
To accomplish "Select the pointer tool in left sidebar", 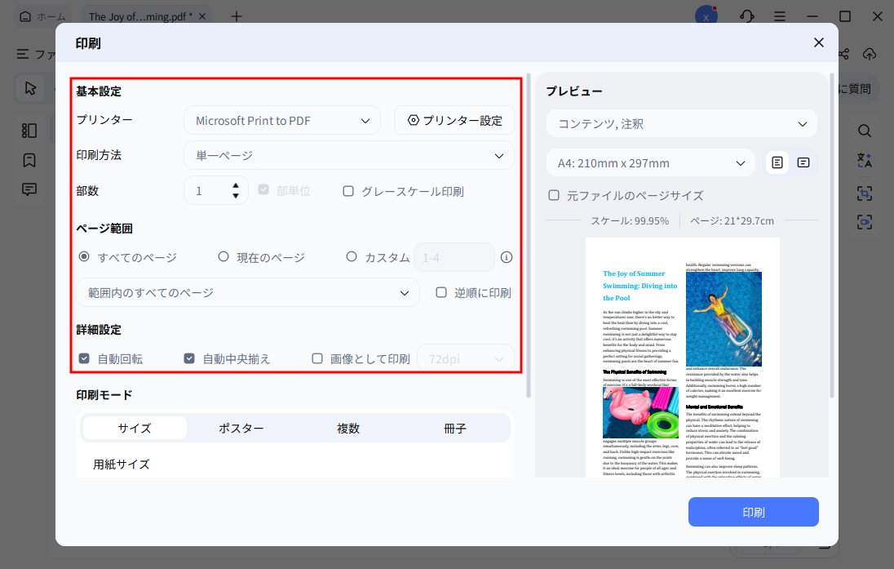I will pos(30,88).
